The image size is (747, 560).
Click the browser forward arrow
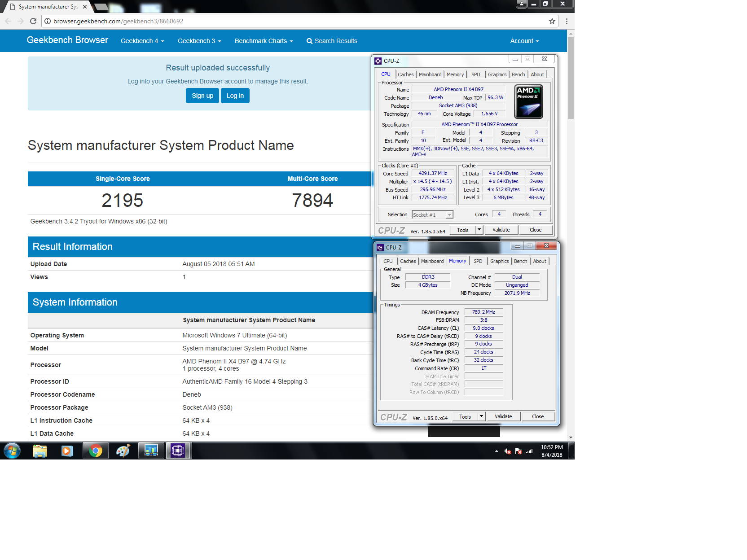pyautogui.click(x=21, y=21)
